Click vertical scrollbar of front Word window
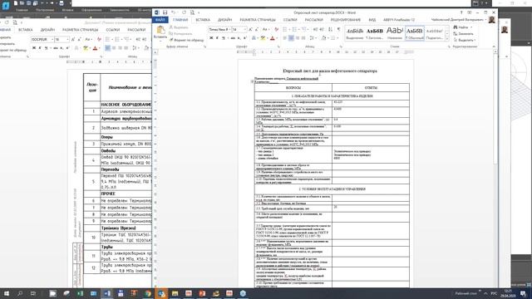 (x=495, y=109)
